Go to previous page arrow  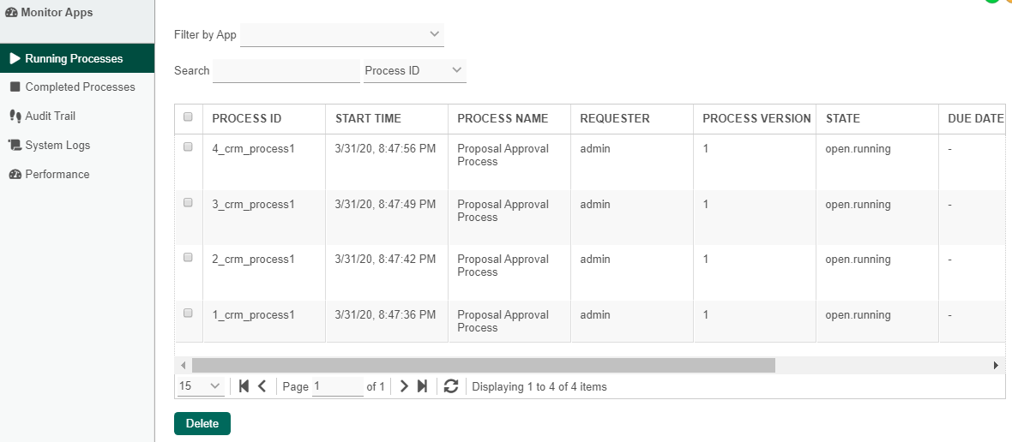tap(262, 386)
